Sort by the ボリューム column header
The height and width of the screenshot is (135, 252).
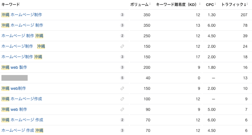[x=139, y=5]
